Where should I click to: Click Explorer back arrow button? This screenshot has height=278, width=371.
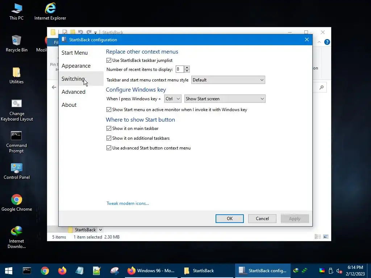pyautogui.click(x=54, y=87)
